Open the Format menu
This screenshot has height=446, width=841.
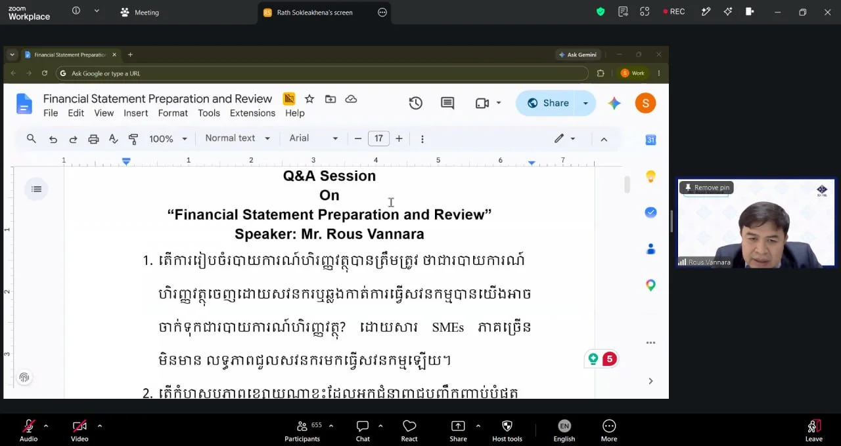pyautogui.click(x=173, y=113)
